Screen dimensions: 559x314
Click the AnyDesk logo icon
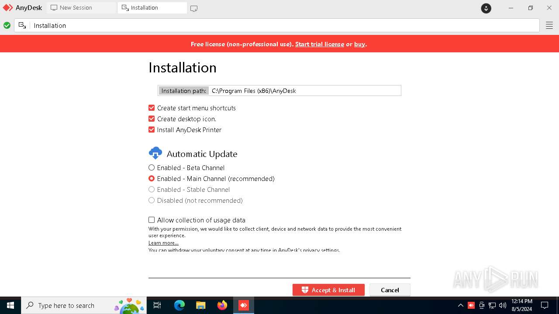click(x=8, y=8)
